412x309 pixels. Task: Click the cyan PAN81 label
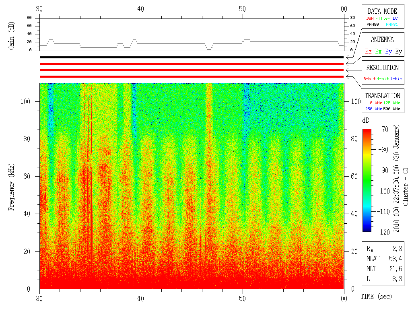(392, 25)
